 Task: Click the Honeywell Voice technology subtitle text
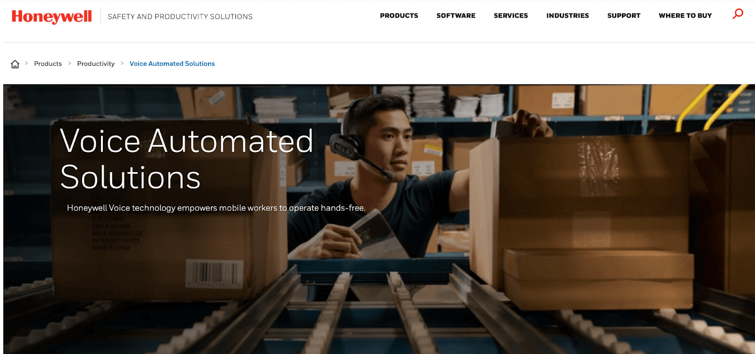coord(216,208)
